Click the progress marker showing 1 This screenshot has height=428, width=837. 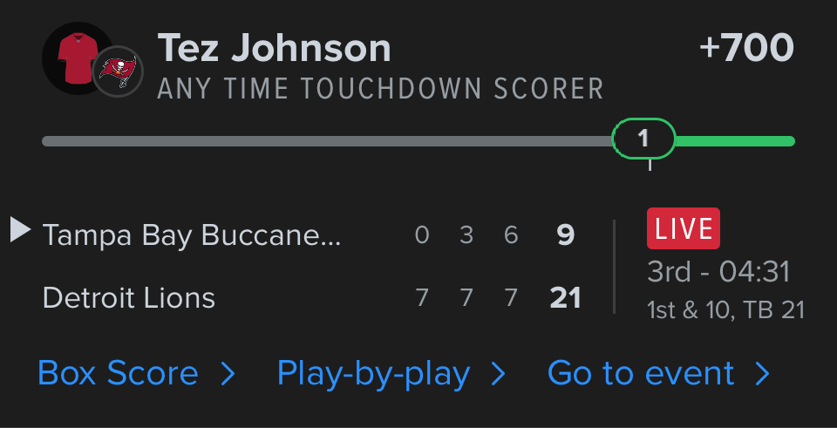(643, 139)
